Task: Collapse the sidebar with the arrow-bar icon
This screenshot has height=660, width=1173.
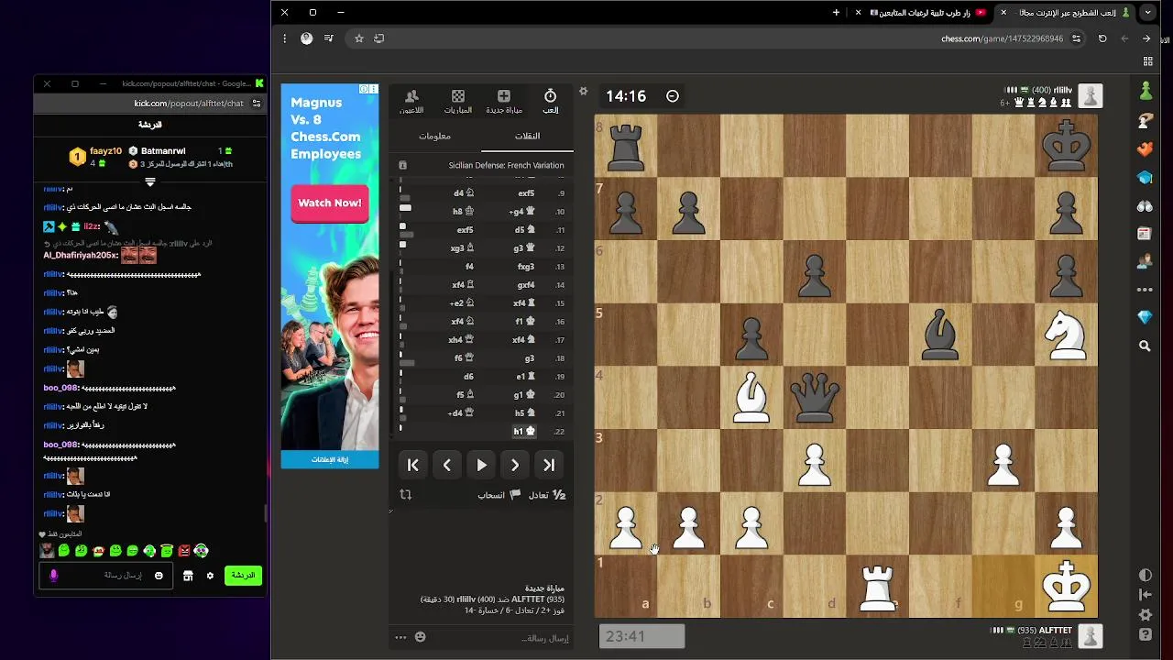Action: coord(1146,595)
